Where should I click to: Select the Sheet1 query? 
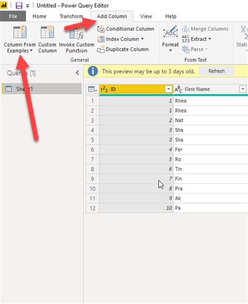click(x=42, y=89)
